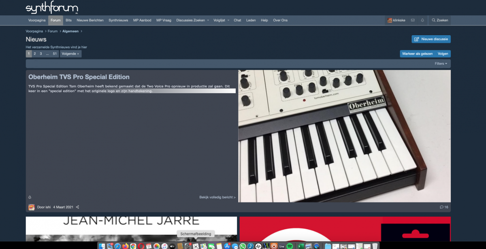Open the 16 comments bubble
Viewport: 486px width, 249px height.
pyautogui.click(x=444, y=207)
